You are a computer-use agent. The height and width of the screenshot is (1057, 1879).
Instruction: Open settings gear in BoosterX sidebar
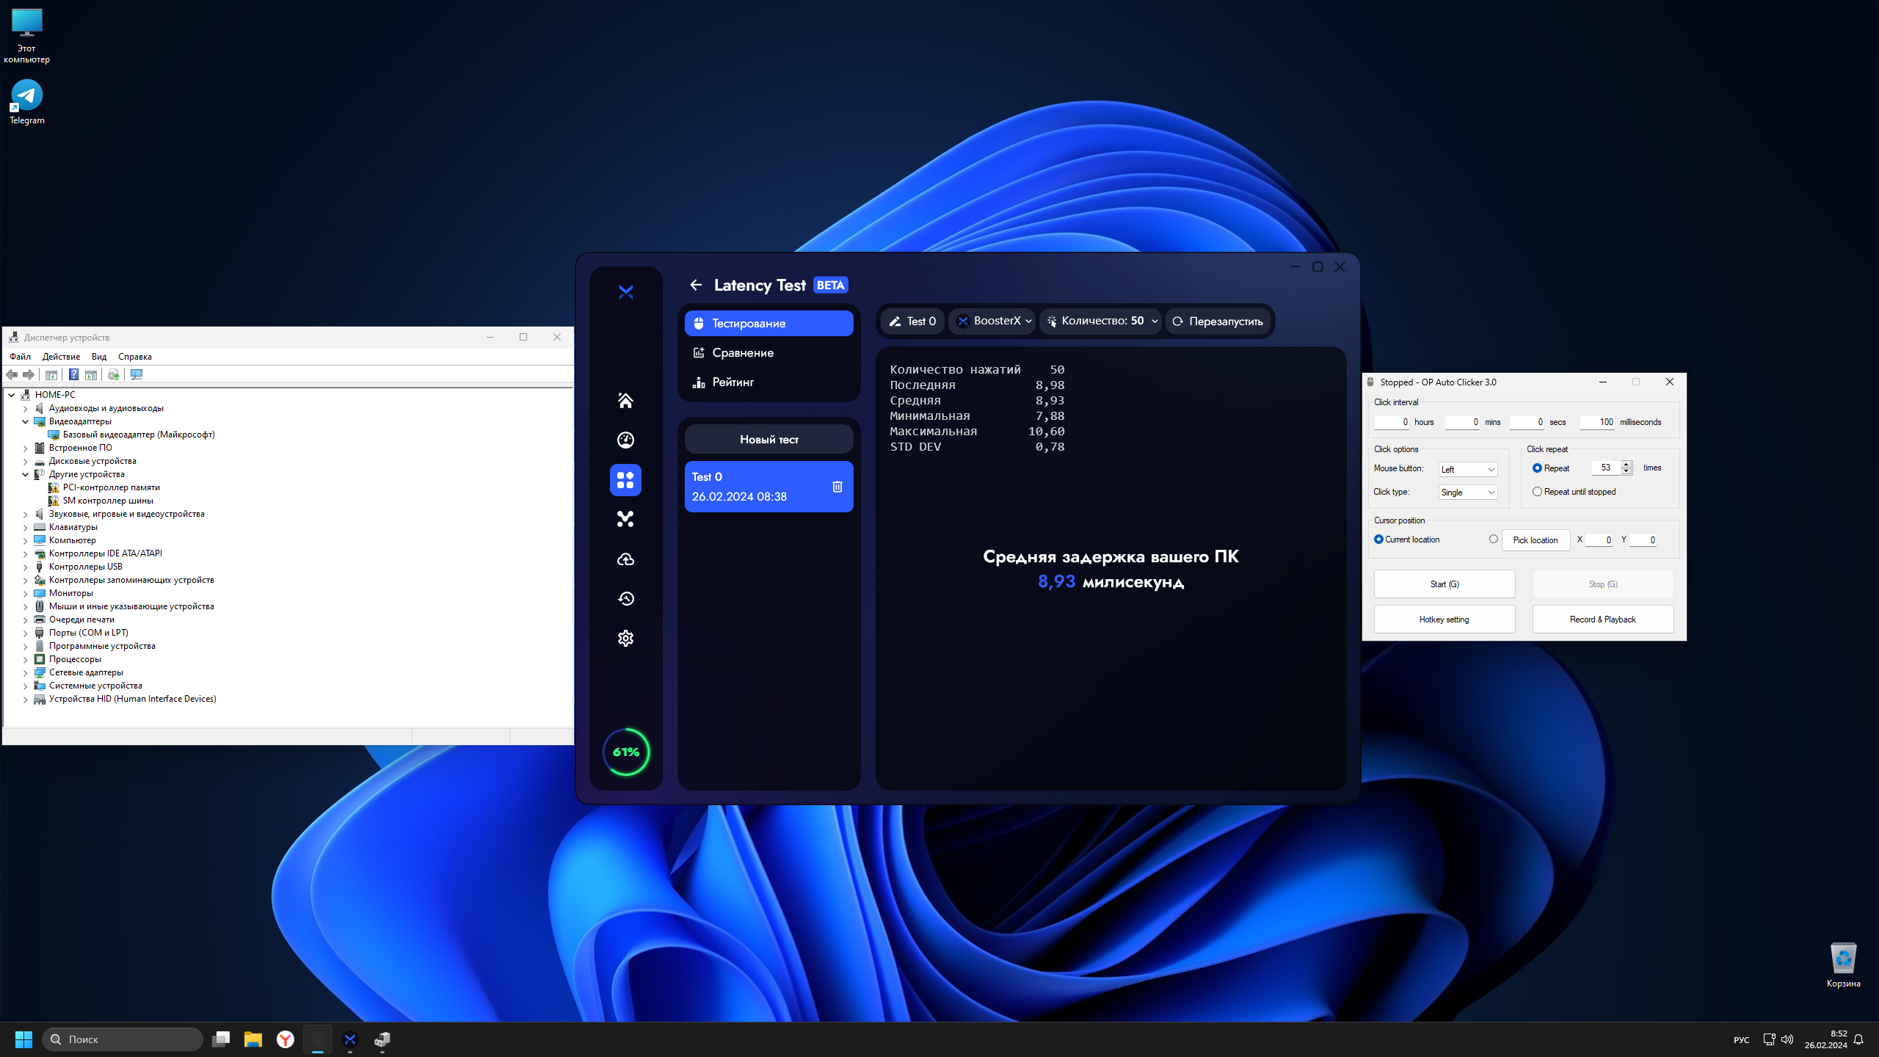pyautogui.click(x=625, y=638)
